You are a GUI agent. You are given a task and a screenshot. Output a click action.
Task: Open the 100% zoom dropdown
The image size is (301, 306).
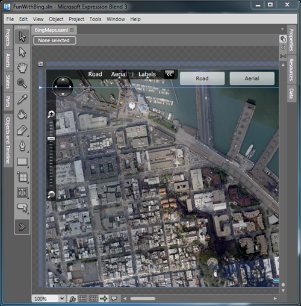(62, 299)
